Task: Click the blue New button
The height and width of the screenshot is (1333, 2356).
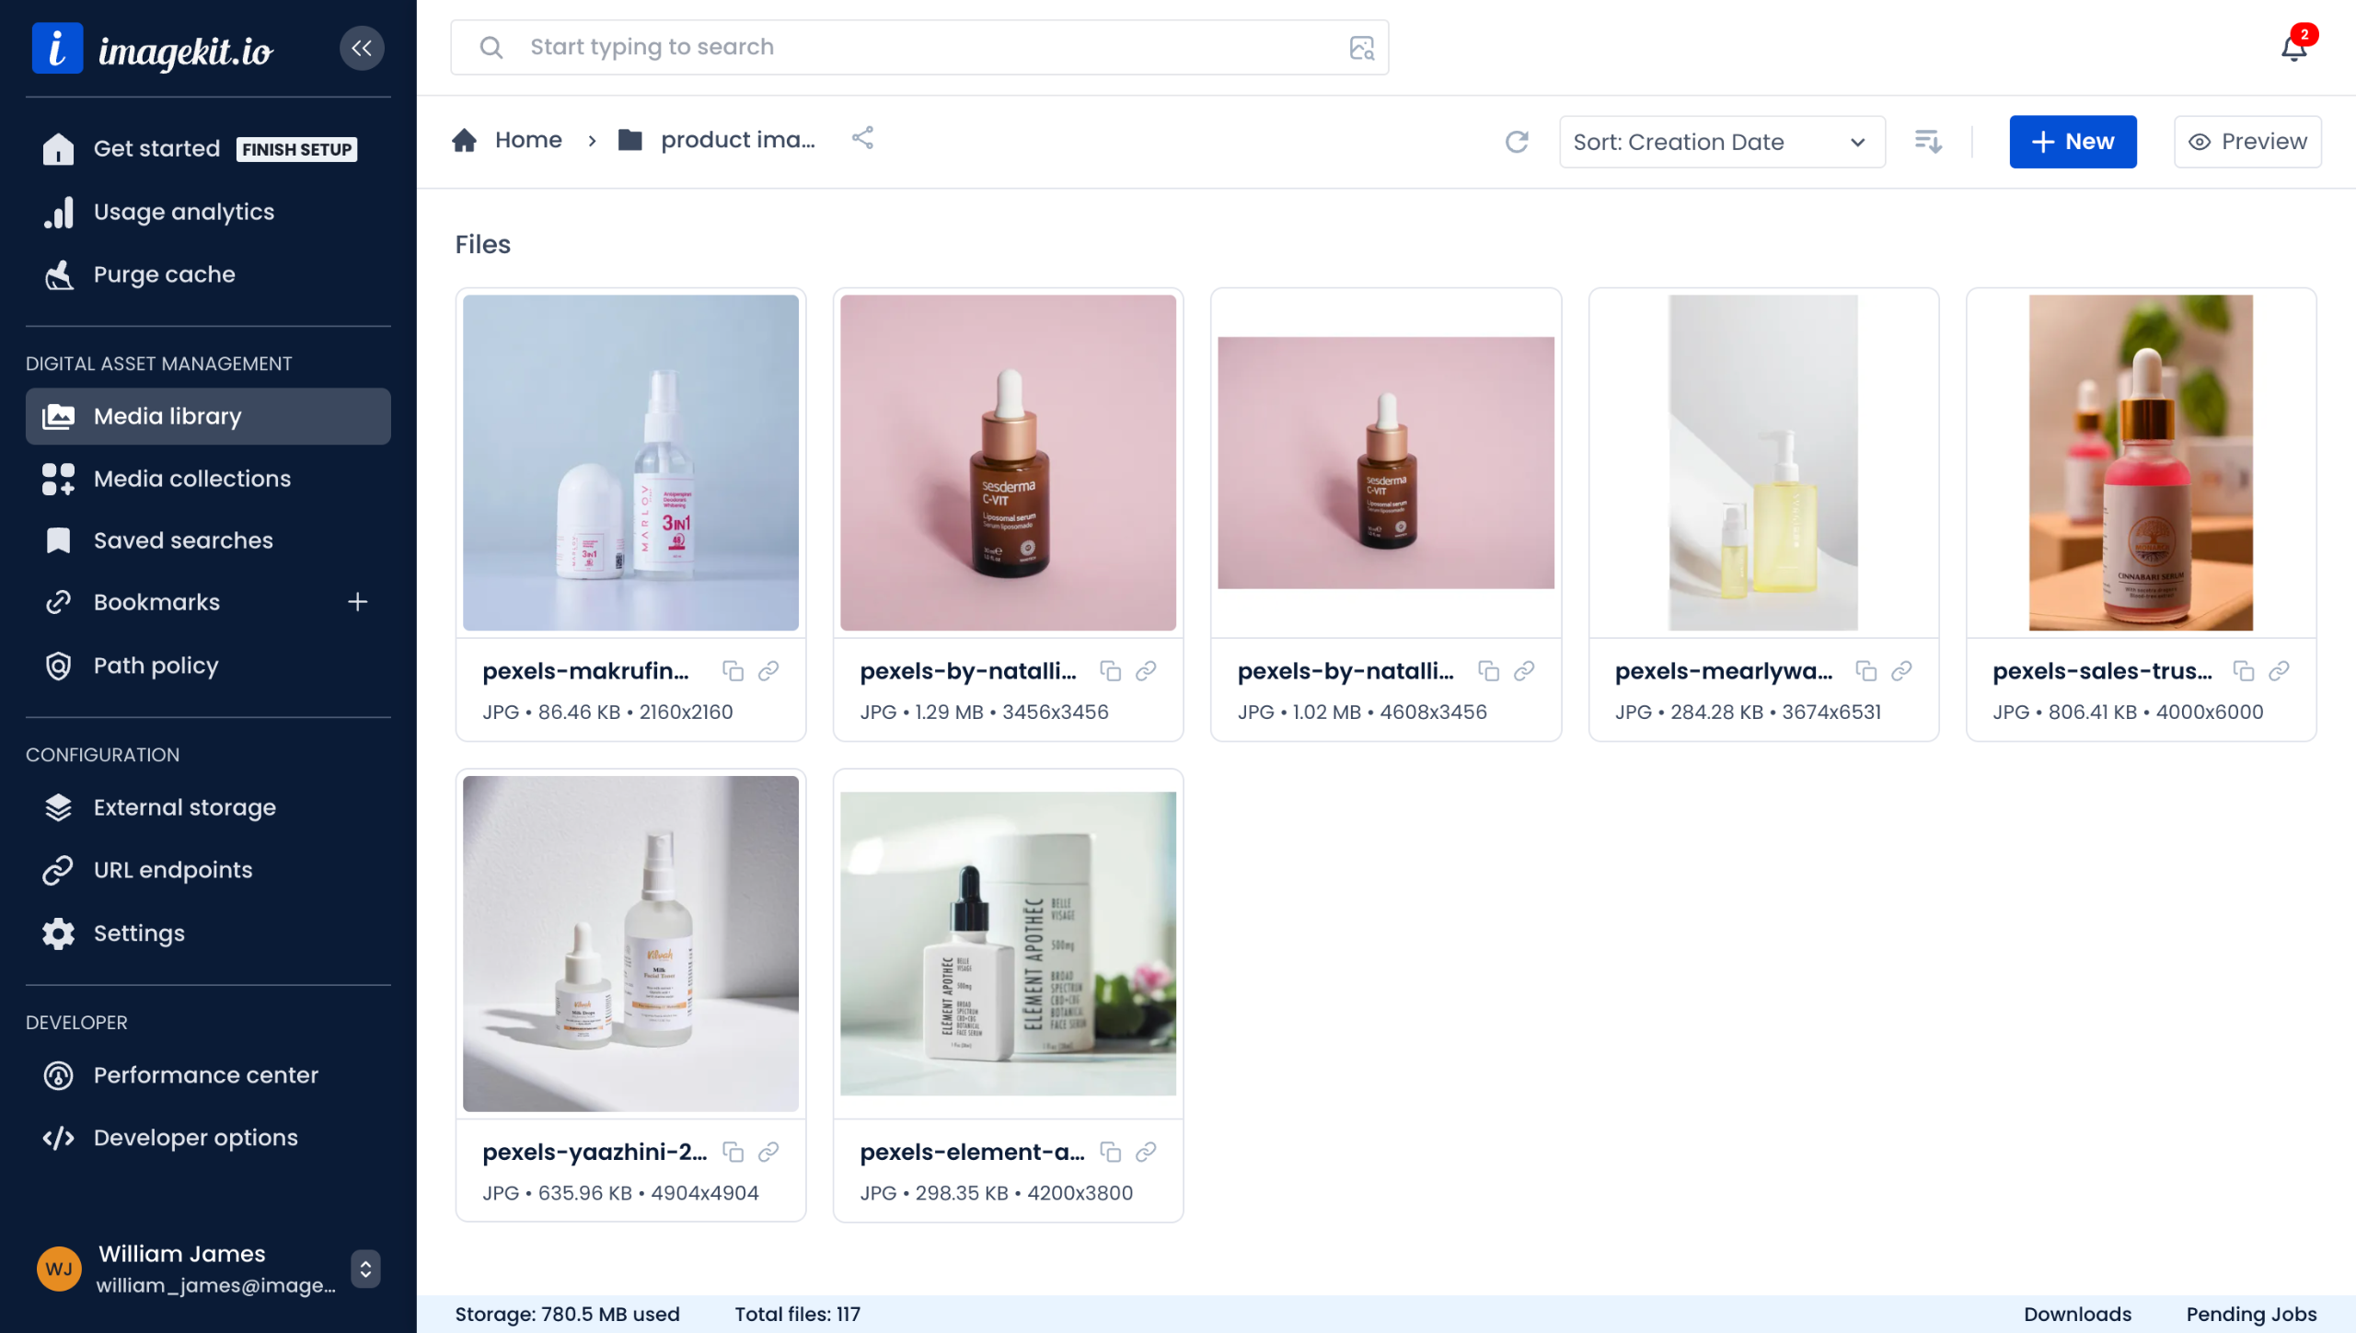Action: pos(2072,142)
